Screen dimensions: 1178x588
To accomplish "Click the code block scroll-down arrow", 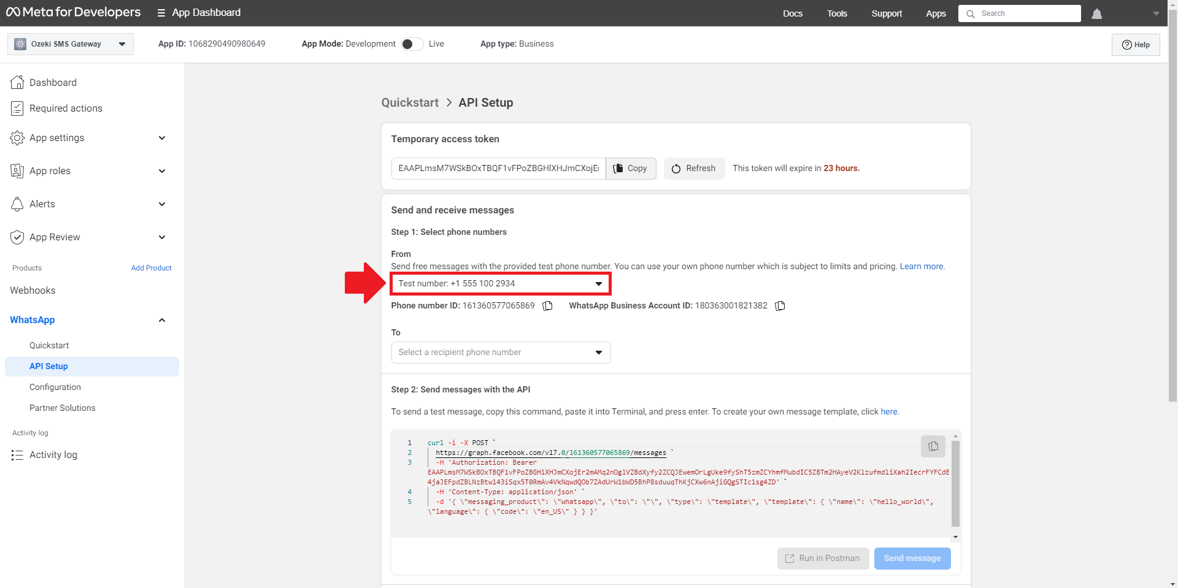I will [x=955, y=537].
